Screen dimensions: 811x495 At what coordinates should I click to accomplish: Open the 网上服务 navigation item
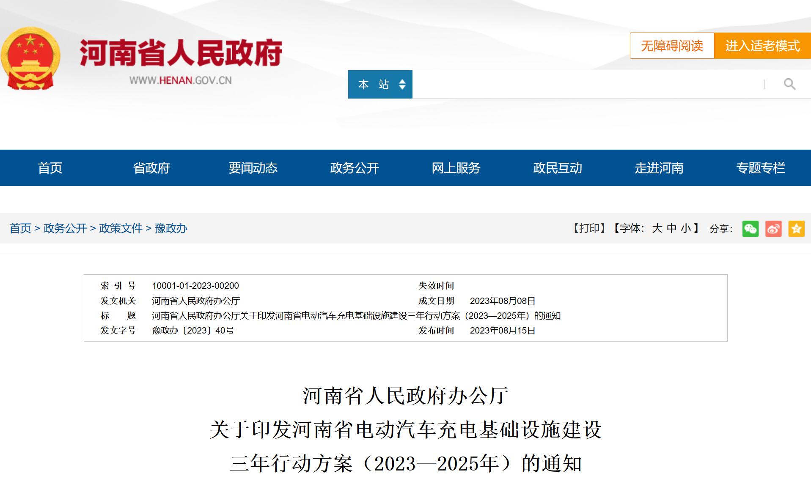pos(456,168)
